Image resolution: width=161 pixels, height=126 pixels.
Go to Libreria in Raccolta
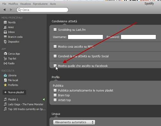click(12, 75)
